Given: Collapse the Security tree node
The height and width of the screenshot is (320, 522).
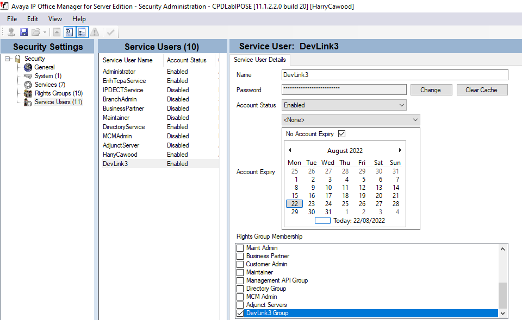Looking at the screenshot, I should point(7,59).
